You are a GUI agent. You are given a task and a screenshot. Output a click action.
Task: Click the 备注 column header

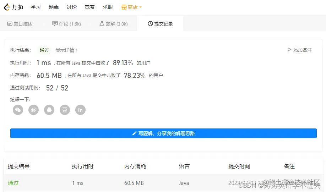point(289,166)
